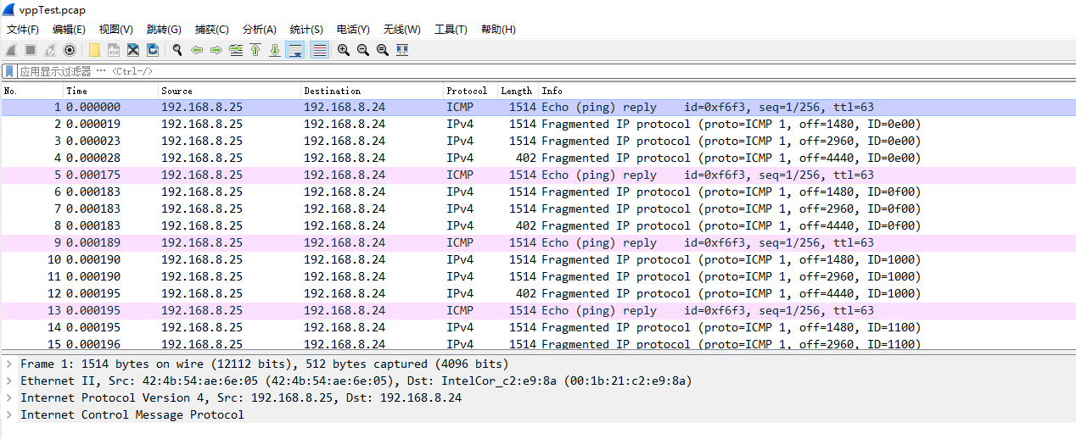
Task: Click the open capture file folder icon
Action: (x=94, y=50)
